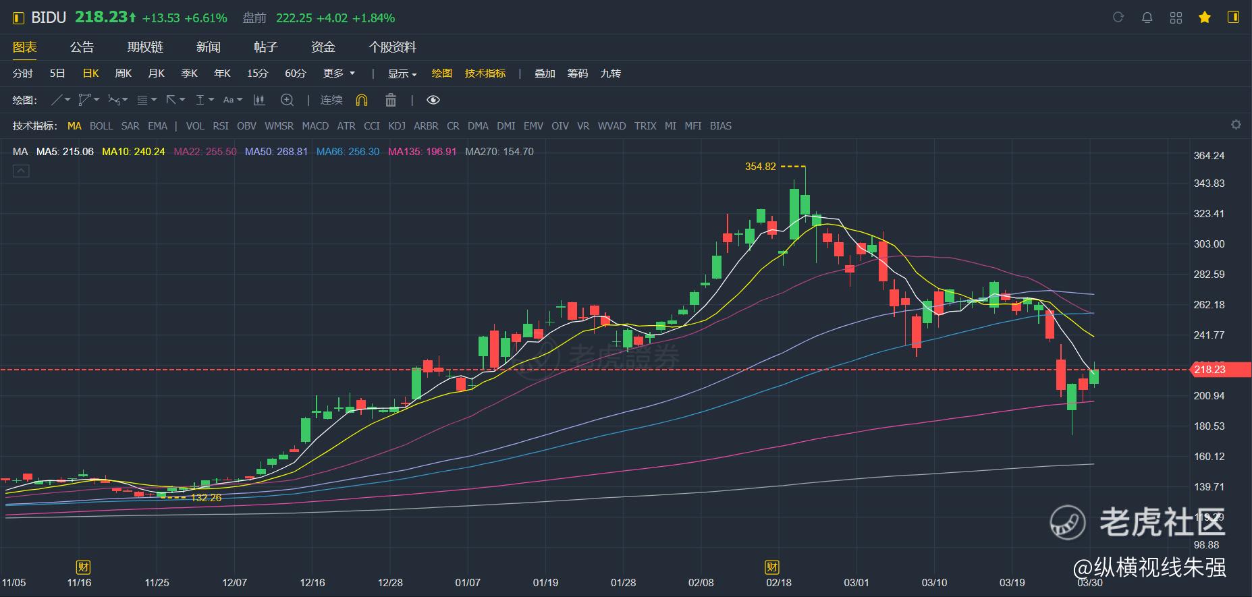Screen dimensions: 1252x597
Task: Enable the 九转 indicator
Action: tap(611, 74)
